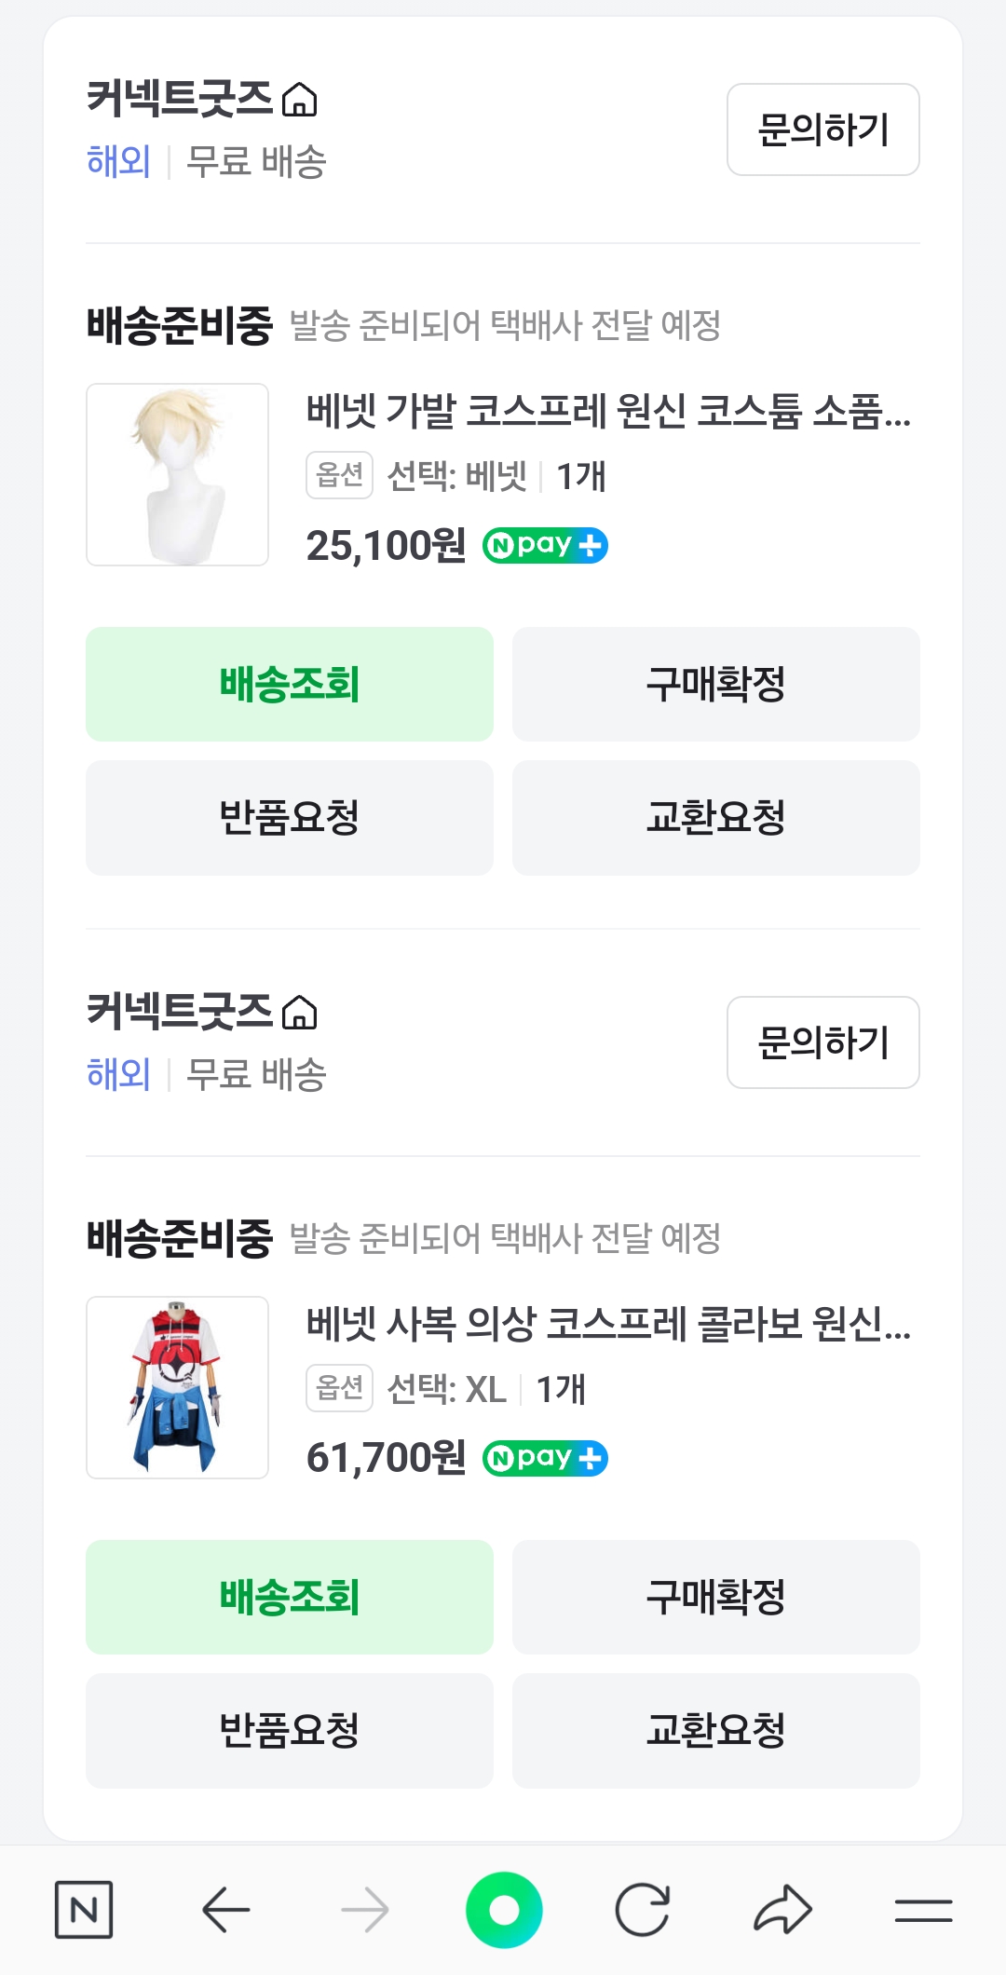Tap the forward arrow icon

pyautogui.click(x=364, y=1910)
